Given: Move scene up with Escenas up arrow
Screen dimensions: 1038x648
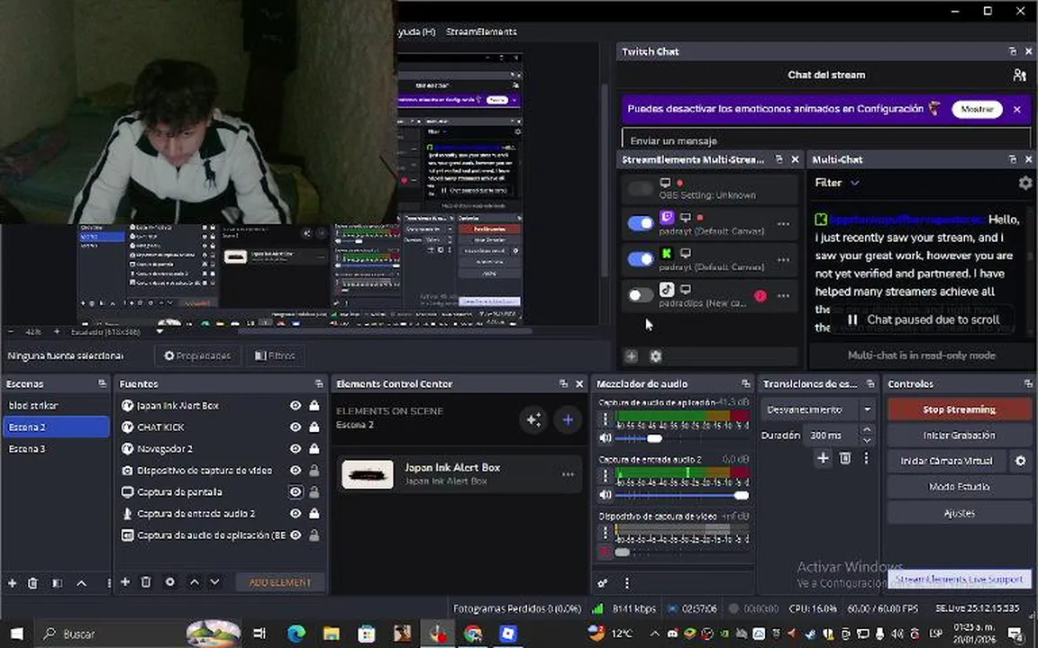Looking at the screenshot, I should 81,582.
